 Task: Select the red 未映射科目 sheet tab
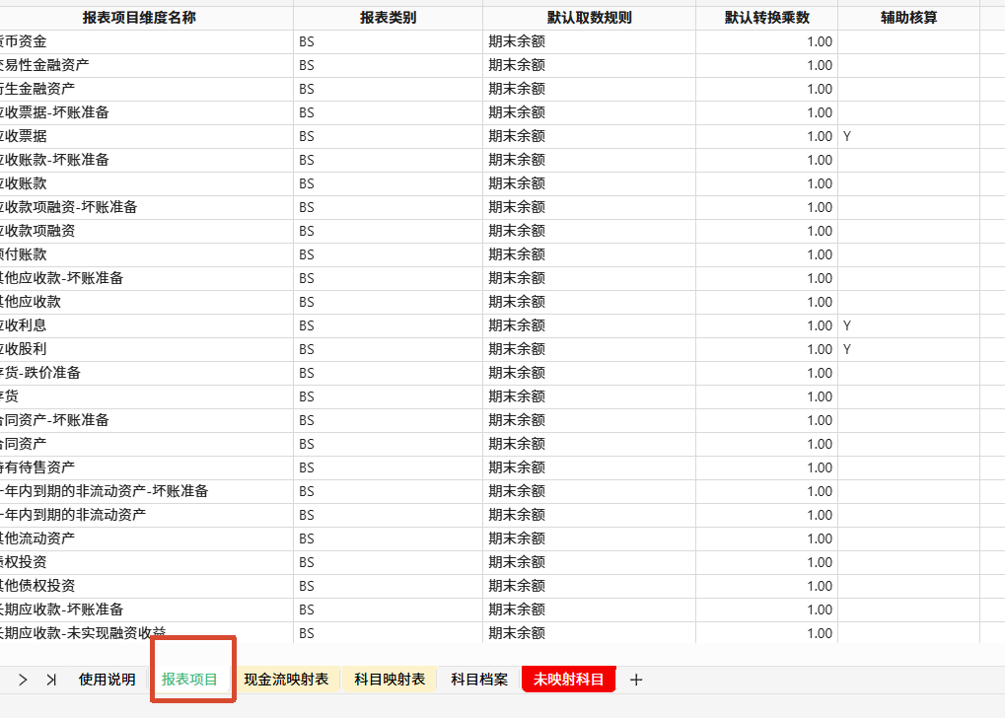click(568, 680)
